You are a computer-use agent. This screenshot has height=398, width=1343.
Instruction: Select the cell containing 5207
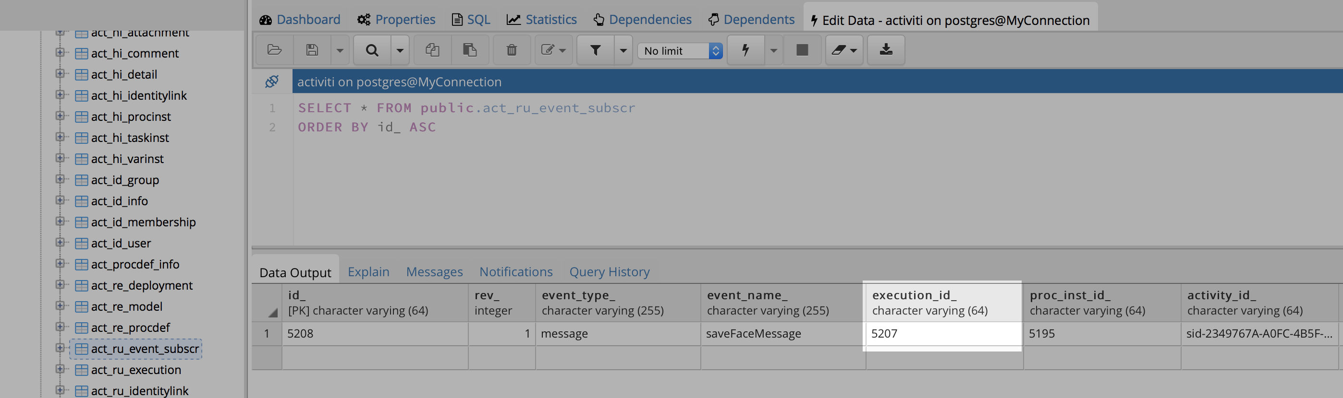pyautogui.click(x=944, y=333)
